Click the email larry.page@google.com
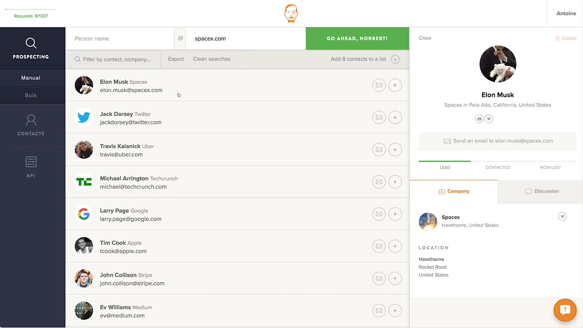This screenshot has width=583, height=328. [131, 219]
